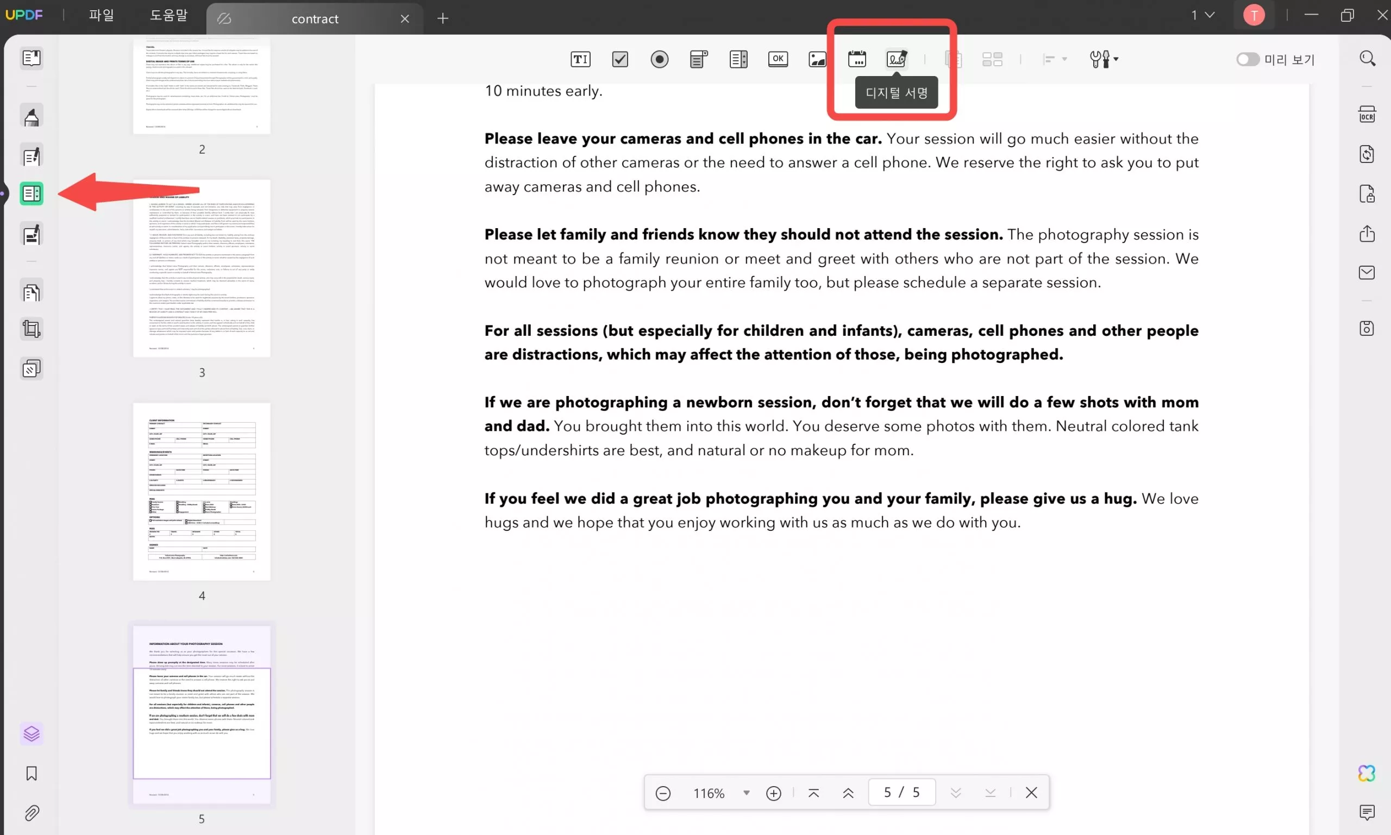This screenshot has height=835, width=1391.
Task: Select page 5 thumbnail
Action: click(202, 714)
